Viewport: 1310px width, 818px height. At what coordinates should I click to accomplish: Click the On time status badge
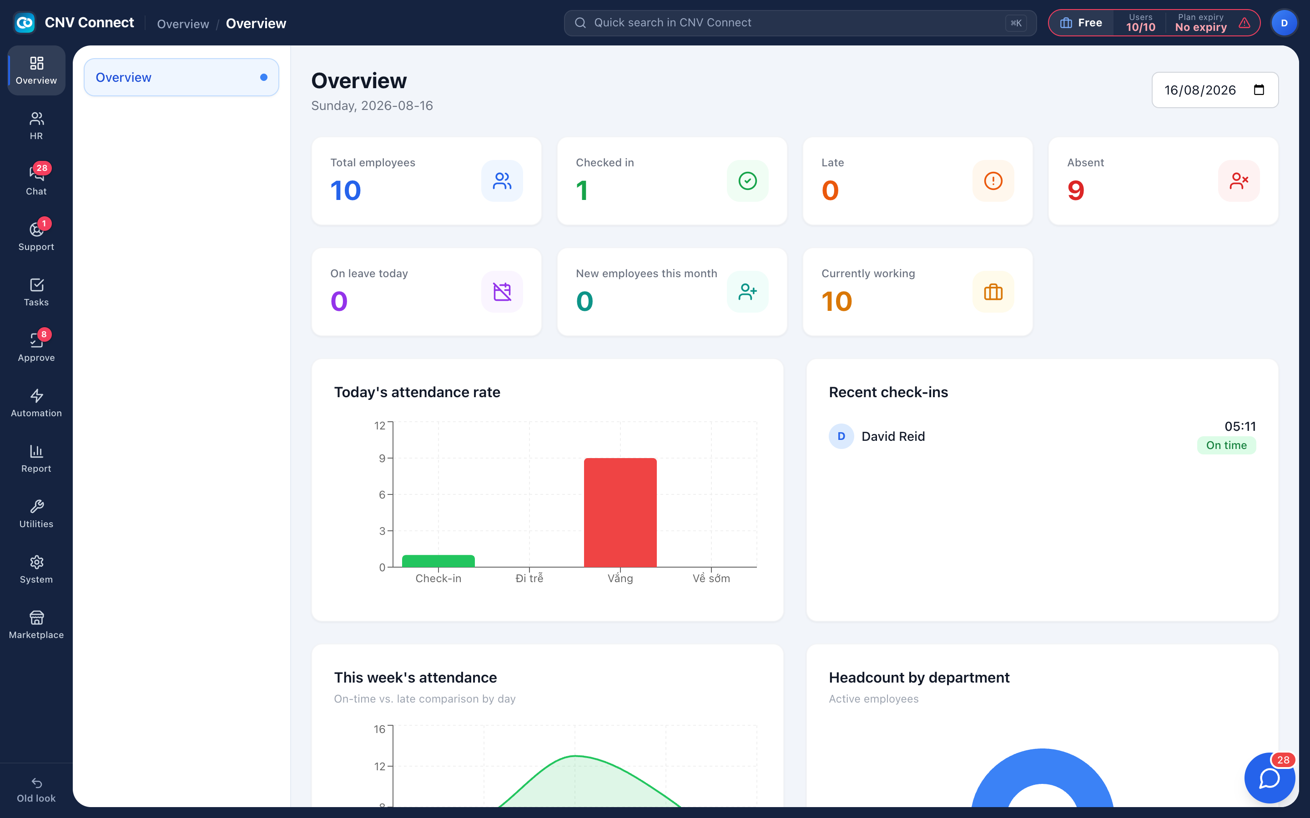(x=1226, y=445)
